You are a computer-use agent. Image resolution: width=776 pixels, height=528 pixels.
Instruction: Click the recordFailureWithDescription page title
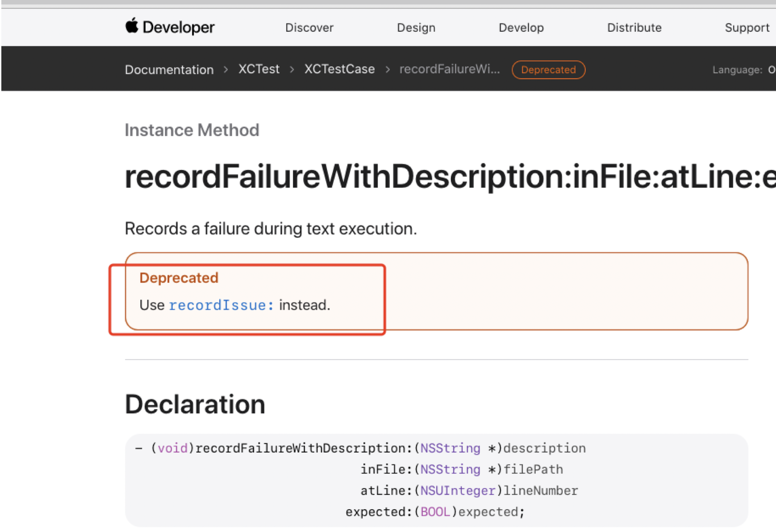450,176
